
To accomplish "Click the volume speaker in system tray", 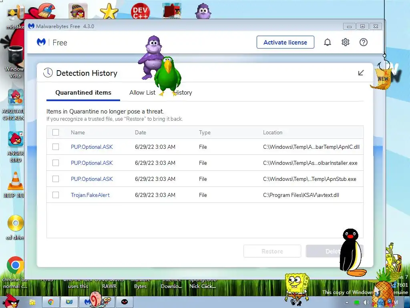I will 367,303.
